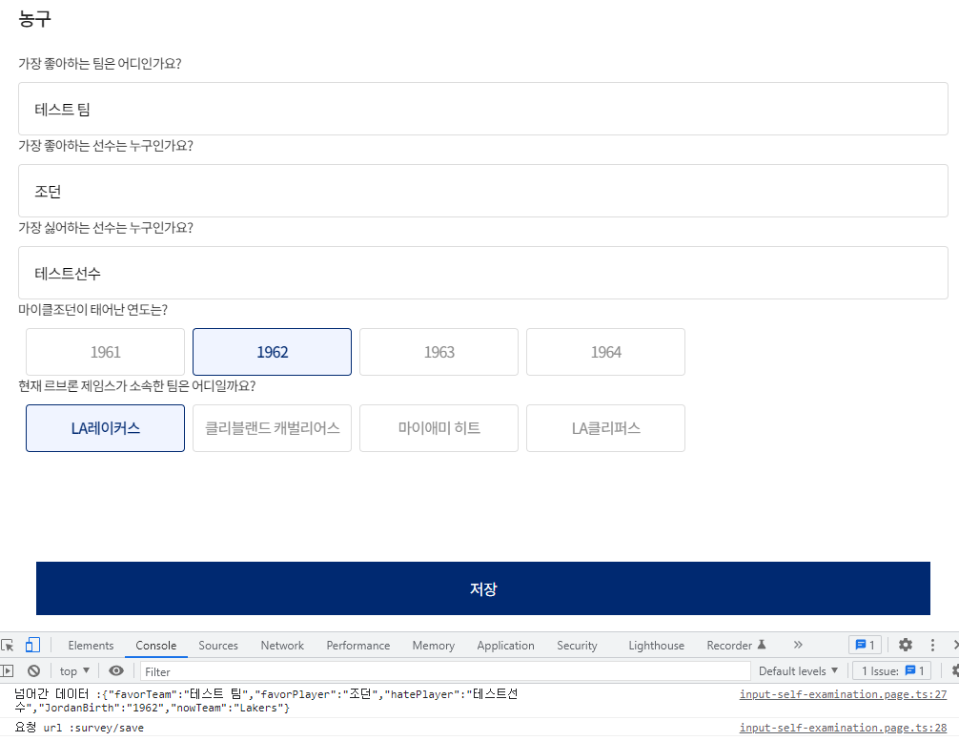Click the 농구 heading text
This screenshot has width=959, height=741.
point(34,18)
